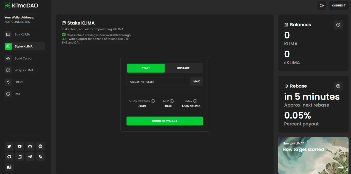The height and width of the screenshot is (174, 351).
Task: Click the MAX button
Action: coord(197,82)
